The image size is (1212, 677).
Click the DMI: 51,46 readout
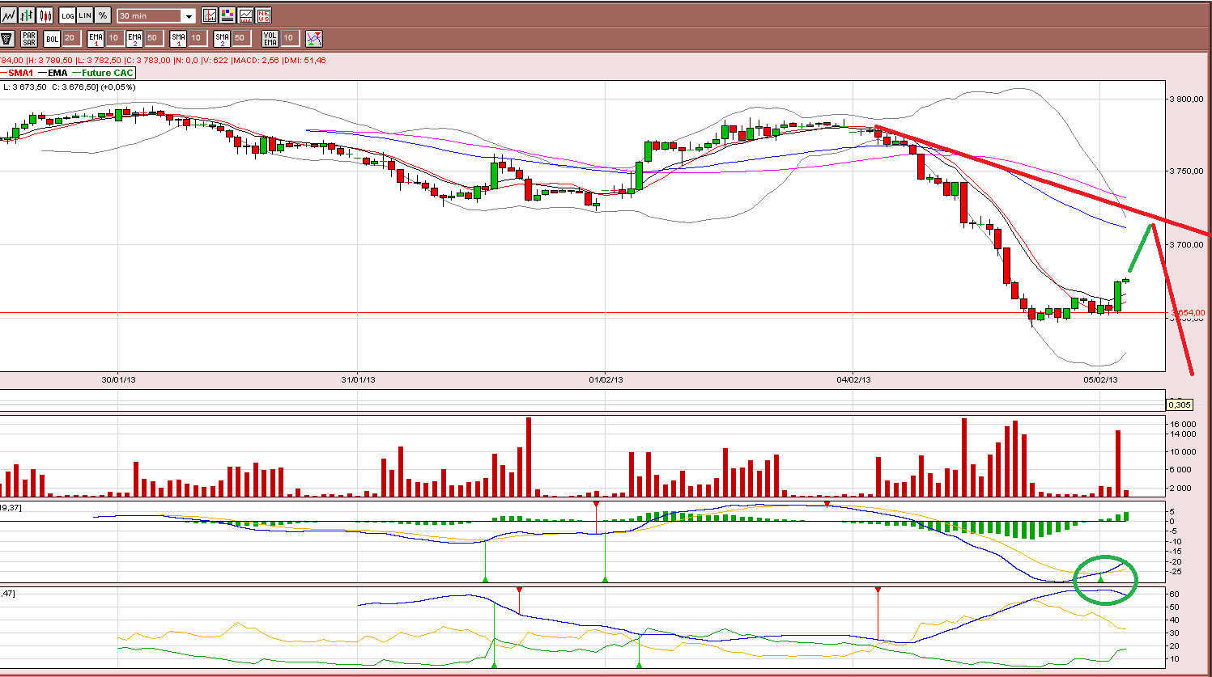click(x=304, y=61)
